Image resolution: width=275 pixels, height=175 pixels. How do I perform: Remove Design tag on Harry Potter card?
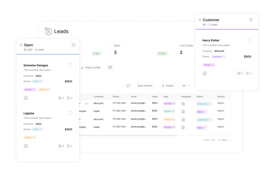coord(213,65)
